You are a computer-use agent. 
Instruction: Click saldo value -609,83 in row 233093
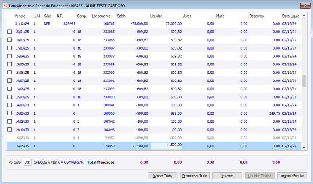tap(142, 97)
